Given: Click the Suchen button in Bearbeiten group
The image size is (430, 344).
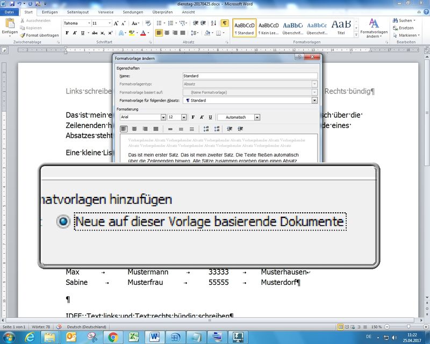Looking at the screenshot, I should pos(402,20).
